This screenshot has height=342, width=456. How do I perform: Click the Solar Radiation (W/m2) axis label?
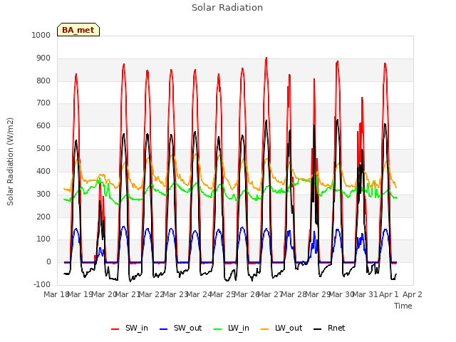pos(10,162)
